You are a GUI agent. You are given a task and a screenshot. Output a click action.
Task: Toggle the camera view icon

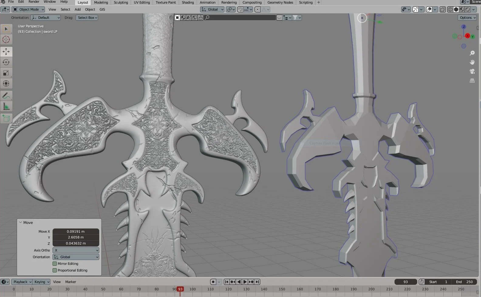[x=472, y=71]
